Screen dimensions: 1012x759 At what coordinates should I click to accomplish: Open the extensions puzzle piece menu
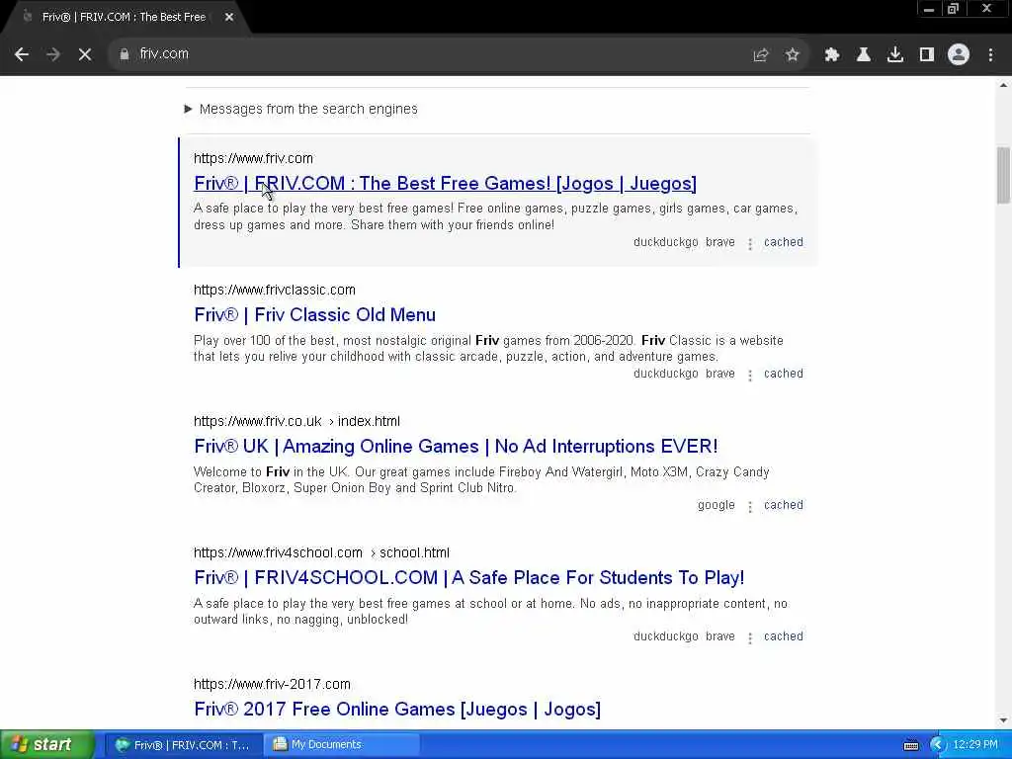[832, 55]
